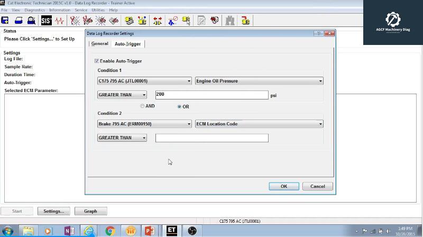Open the Windows Start button

(x=7, y=231)
